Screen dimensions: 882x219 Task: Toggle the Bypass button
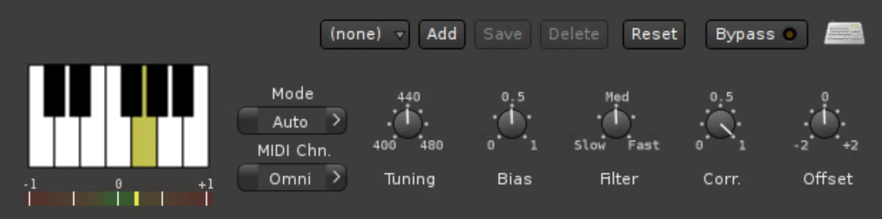pyautogui.click(x=756, y=34)
